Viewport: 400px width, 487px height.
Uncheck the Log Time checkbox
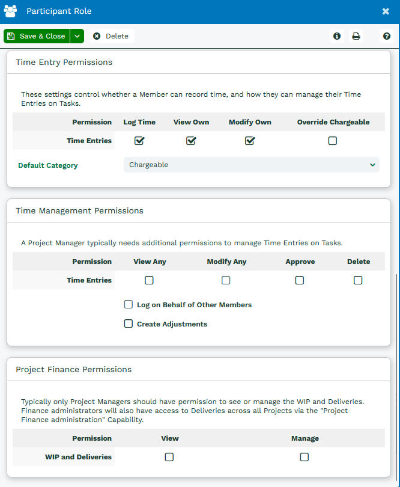point(139,141)
